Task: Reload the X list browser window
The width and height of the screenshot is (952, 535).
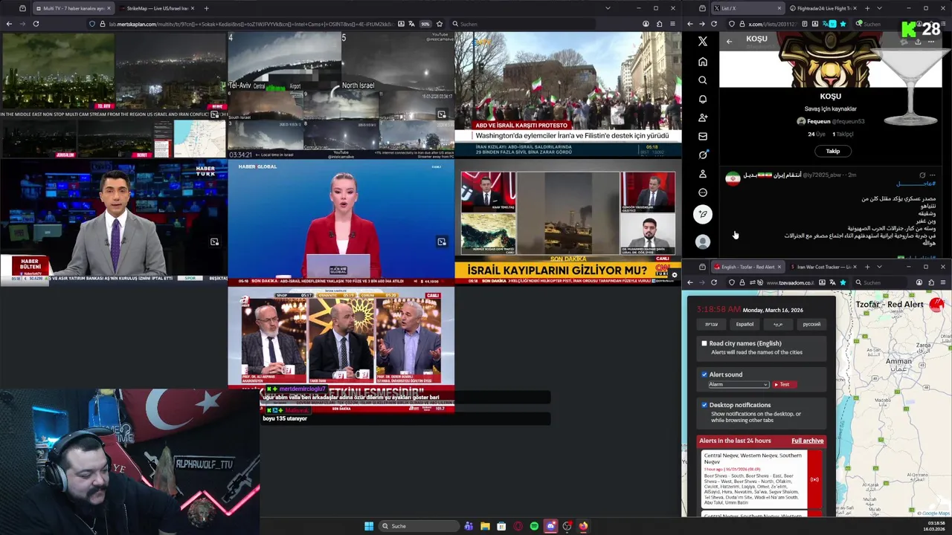Action: (714, 24)
